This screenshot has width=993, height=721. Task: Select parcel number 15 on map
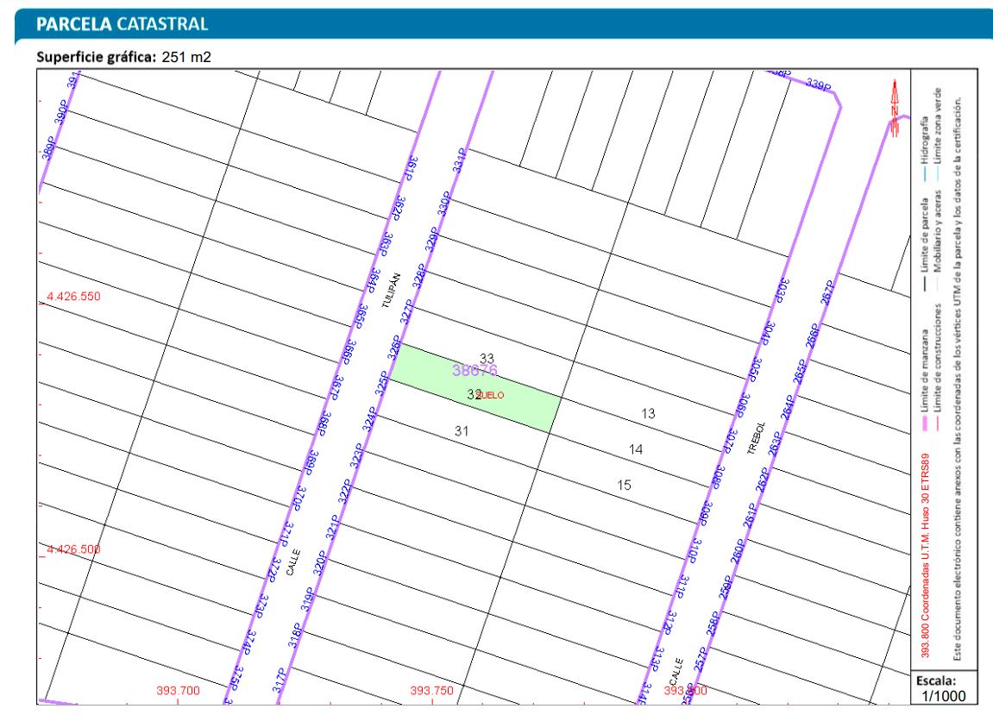tap(625, 485)
